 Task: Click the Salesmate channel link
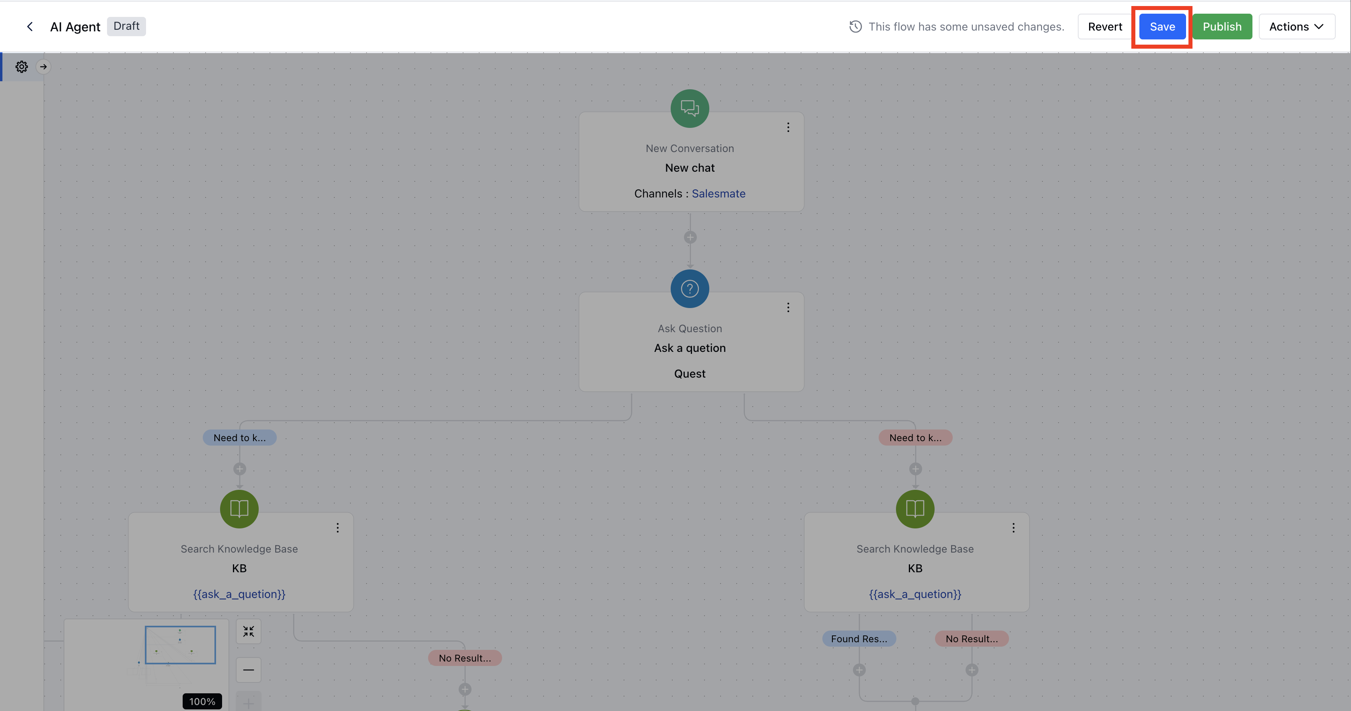tap(719, 193)
